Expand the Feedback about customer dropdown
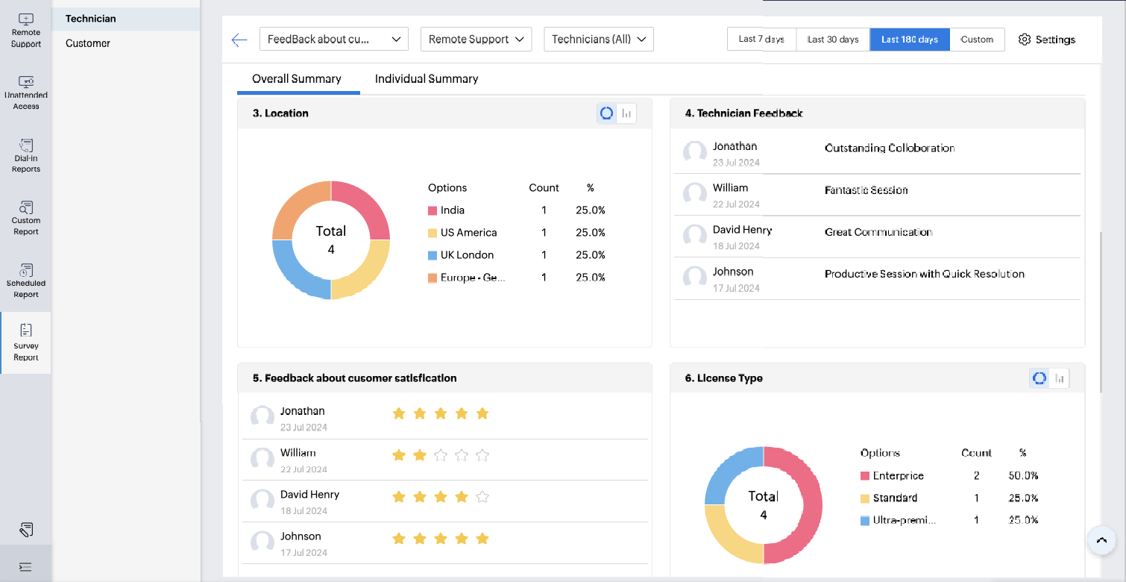Image resolution: width=1126 pixels, height=582 pixels. tap(333, 40)
